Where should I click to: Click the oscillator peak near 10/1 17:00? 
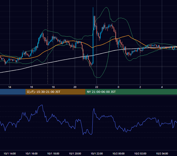pos(42,105)
